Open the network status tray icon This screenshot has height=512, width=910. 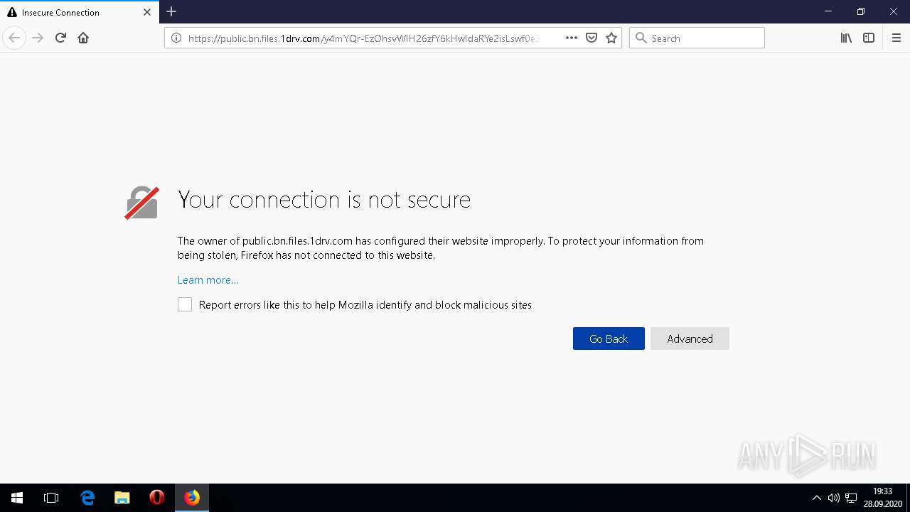point(851,498)
